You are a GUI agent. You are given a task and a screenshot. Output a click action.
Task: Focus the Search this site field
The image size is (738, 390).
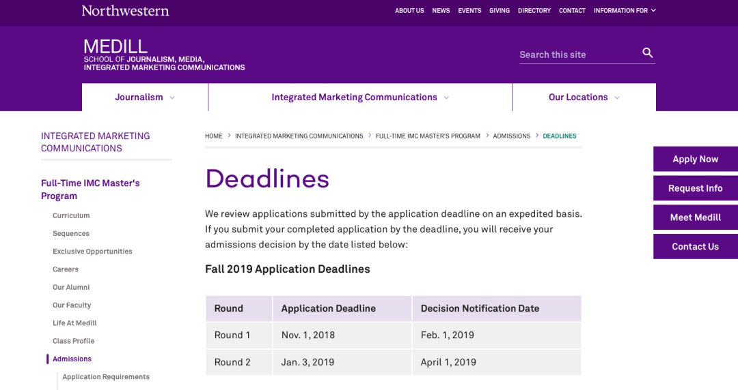point(579,55)
